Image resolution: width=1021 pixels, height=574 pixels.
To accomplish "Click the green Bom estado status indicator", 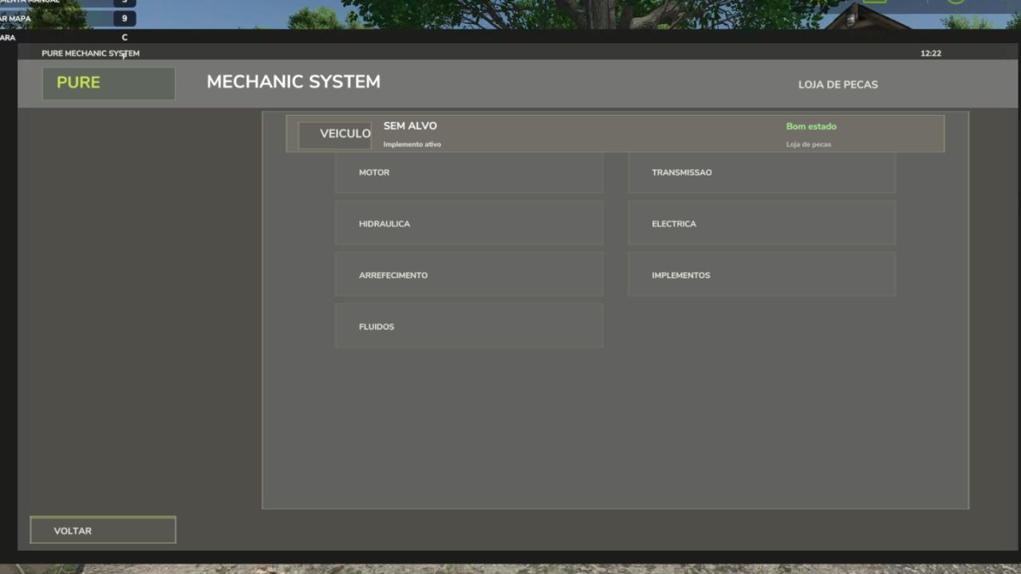I will (811, 126).
